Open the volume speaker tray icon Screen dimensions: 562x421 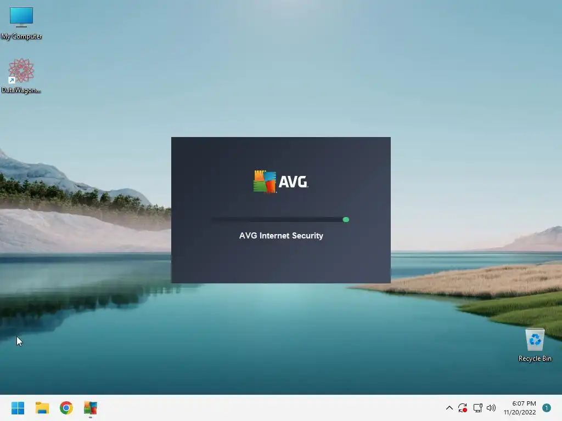coord(491,408)
